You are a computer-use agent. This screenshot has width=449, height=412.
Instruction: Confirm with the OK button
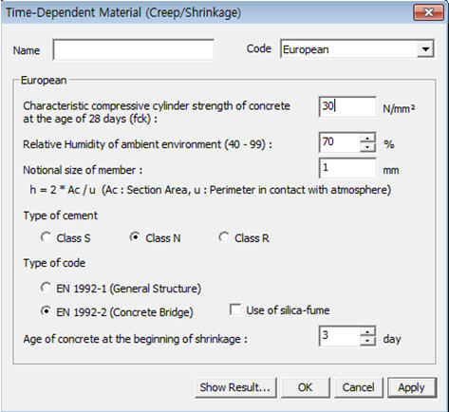(x=305, y=387)
